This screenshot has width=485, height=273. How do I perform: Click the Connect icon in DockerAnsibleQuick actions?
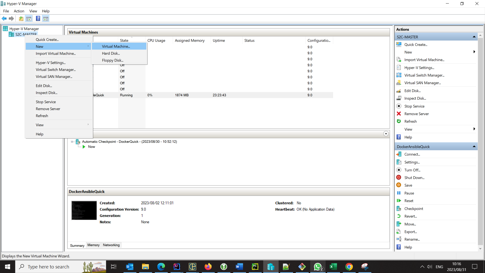399,154
